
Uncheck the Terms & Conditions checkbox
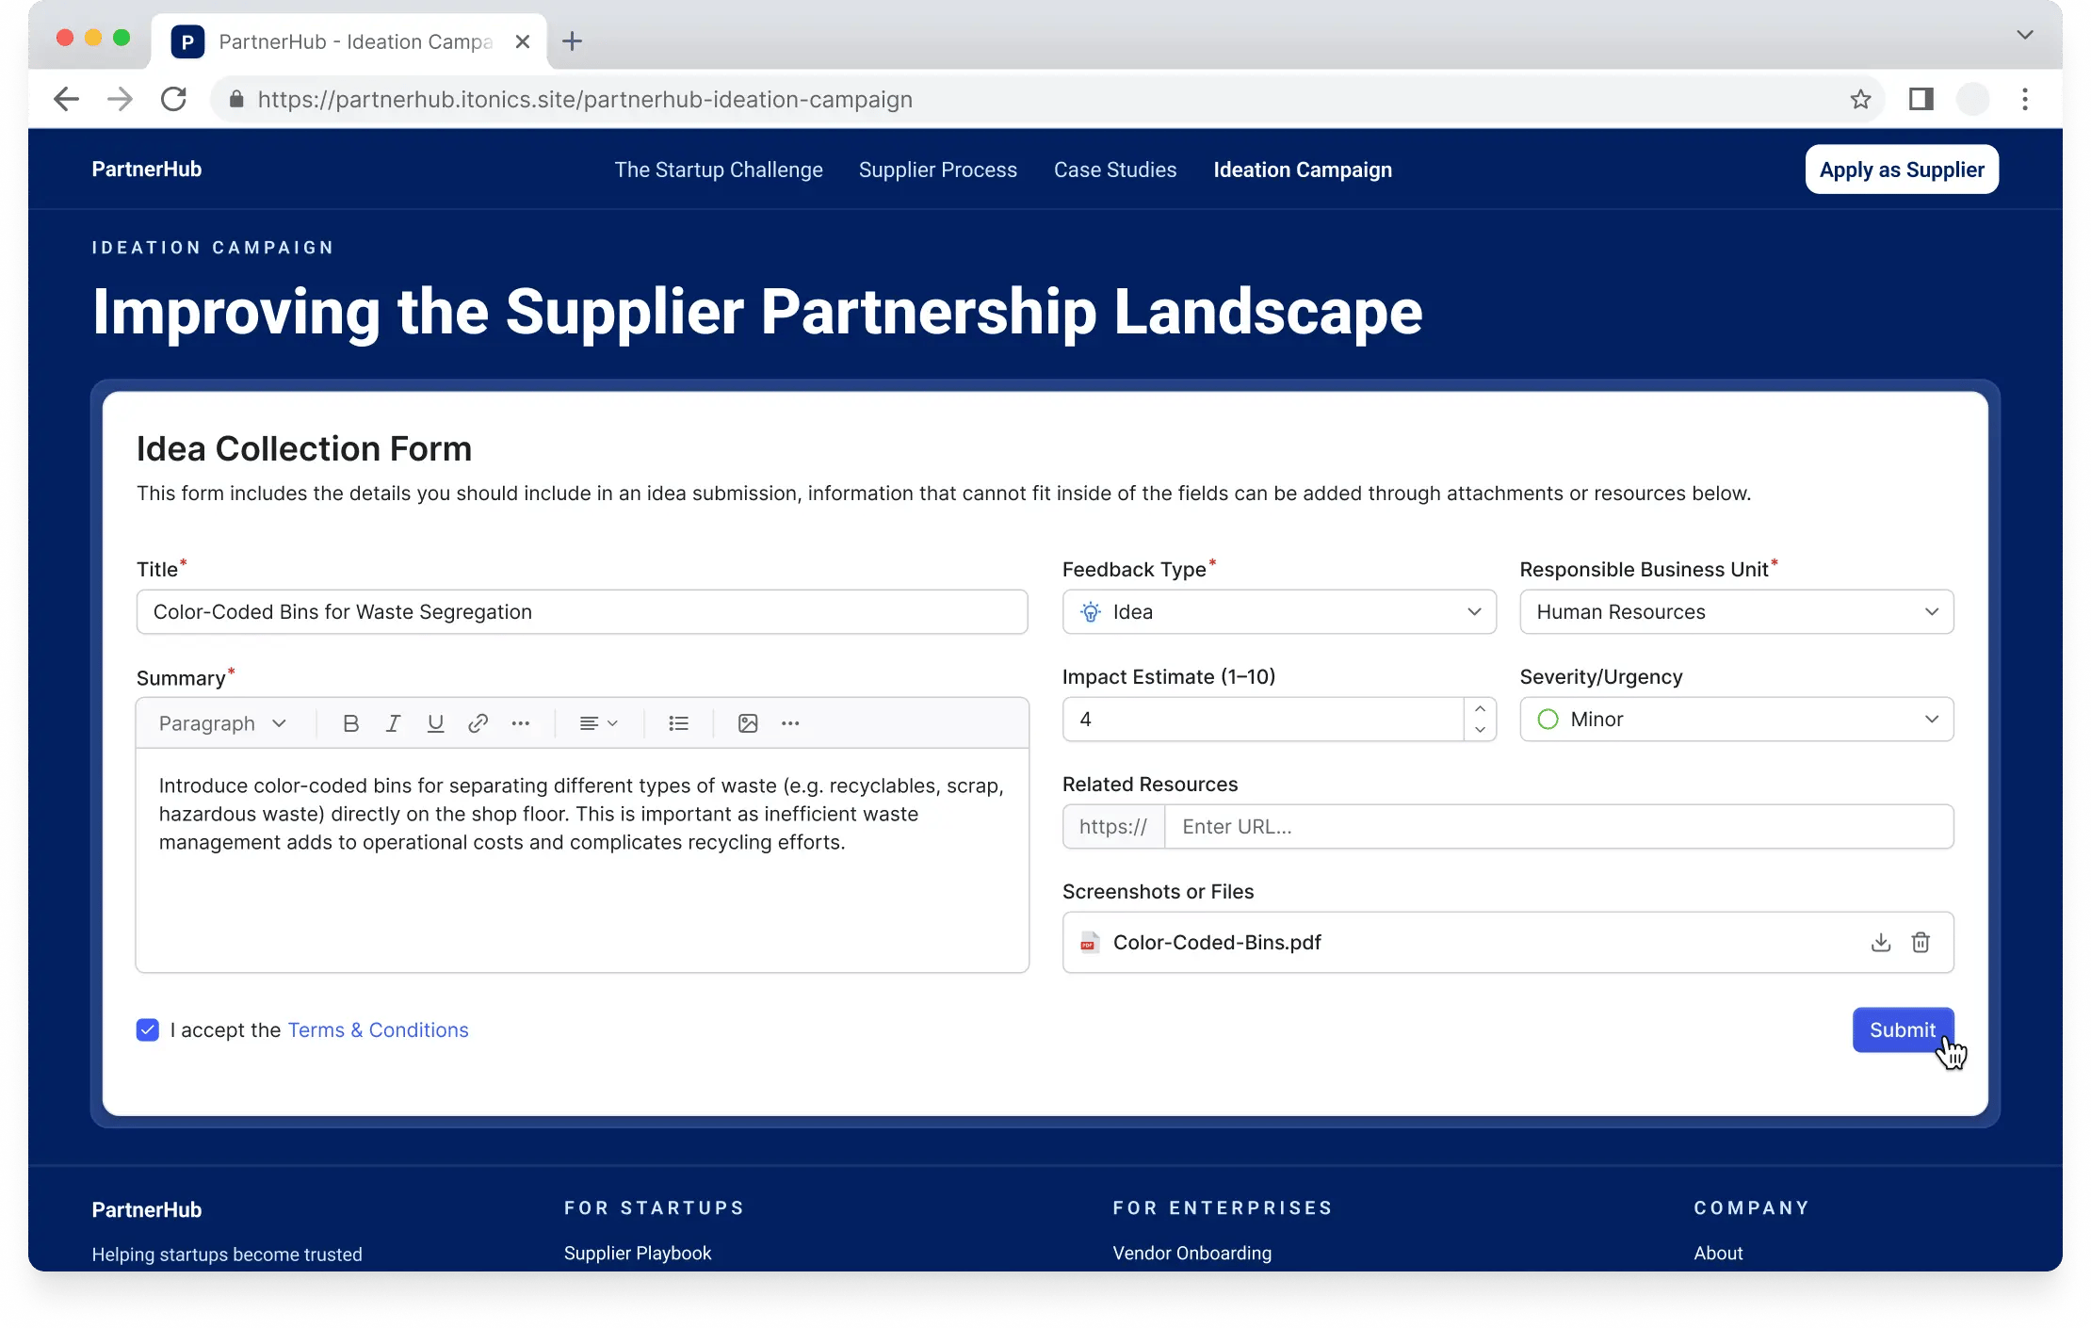(x=148, y=1029)
